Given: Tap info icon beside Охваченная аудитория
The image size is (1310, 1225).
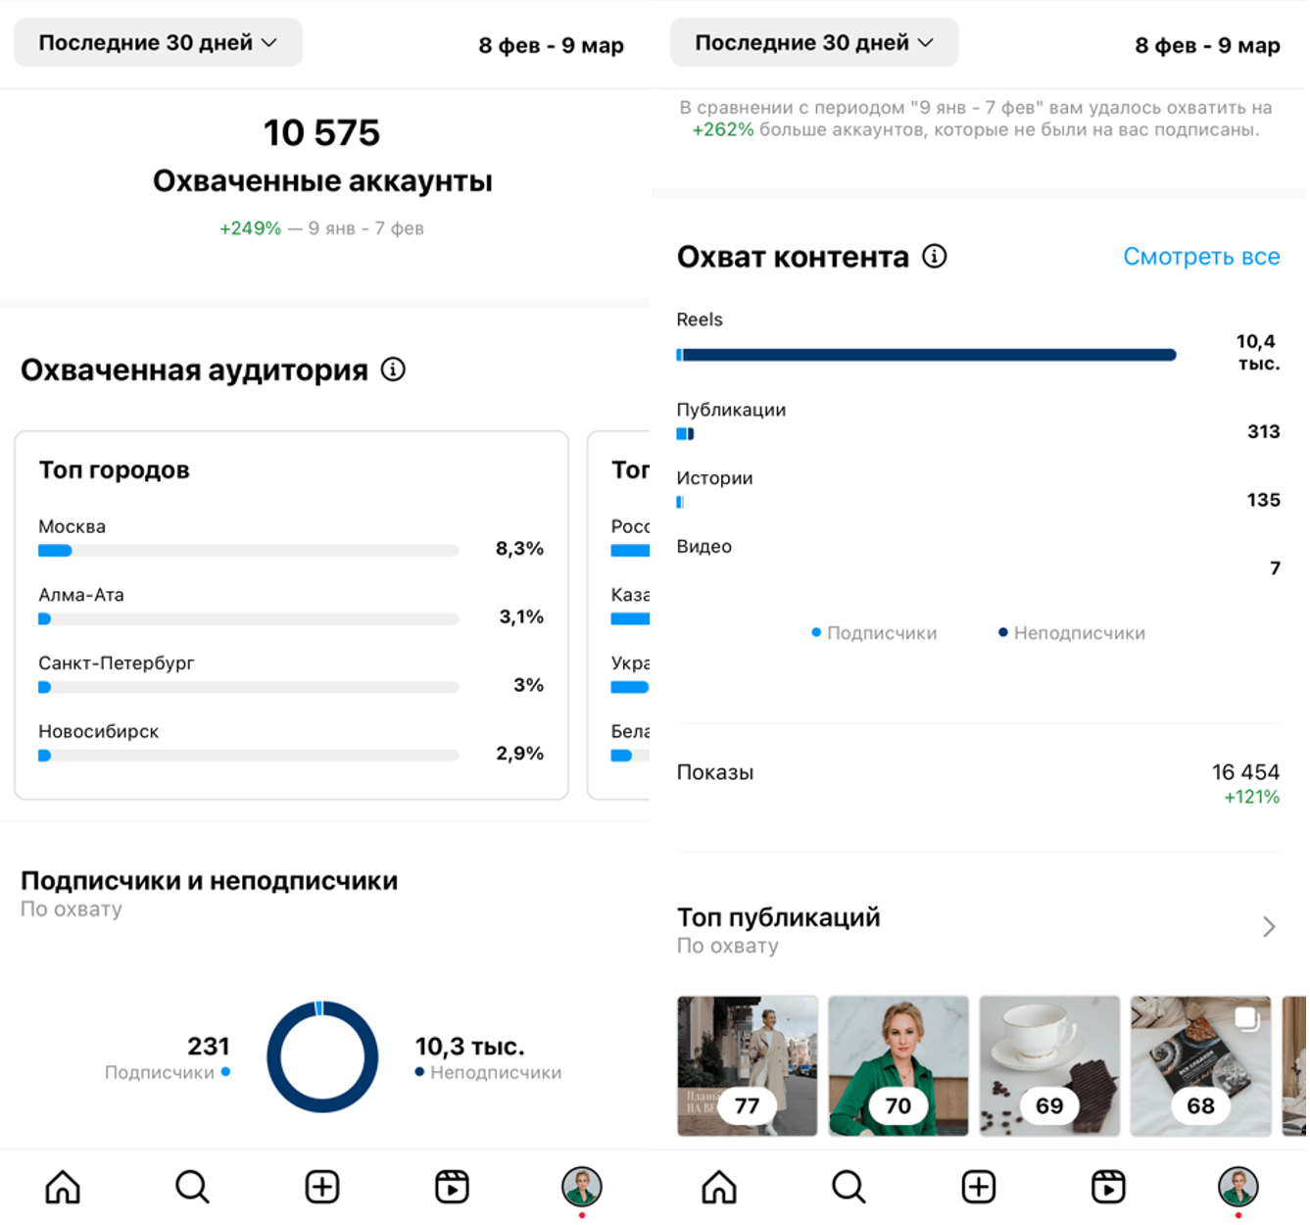Looking at the screenshot, I should point(393,369).
